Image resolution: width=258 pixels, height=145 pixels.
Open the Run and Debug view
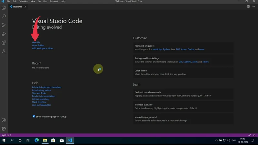4,34
